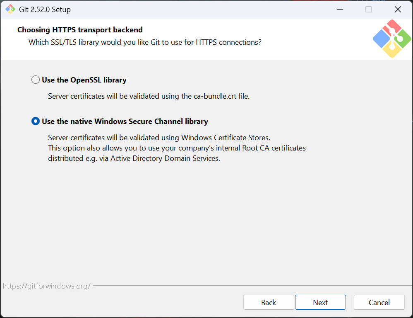The height and width of the screenshot is (318, 413).
Task: Click the "Git 2.52.0 Setup" title text
Action: coord(45,10)
